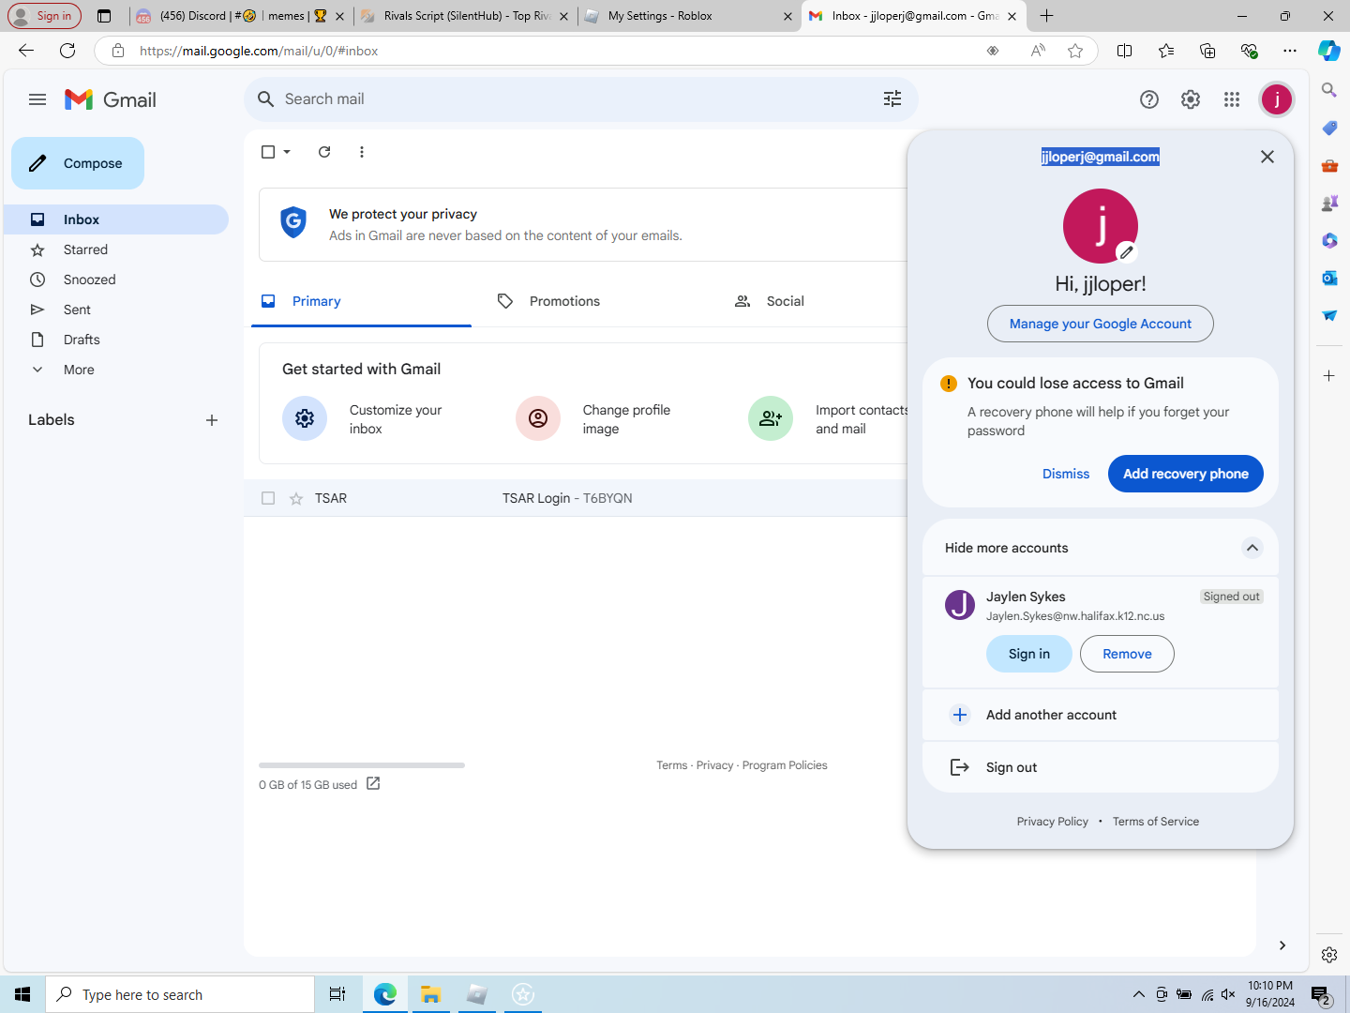Open the select-all dropdown arrow
This screenshot has width=1350, height=1013.
point(287,152)
